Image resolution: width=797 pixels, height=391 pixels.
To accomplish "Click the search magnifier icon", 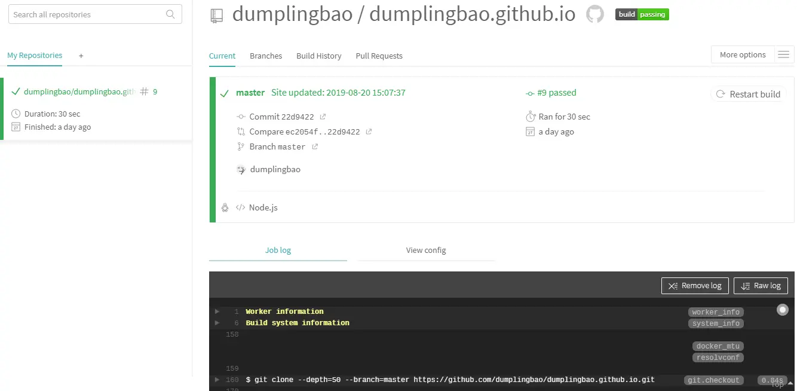I will [171, 14].
